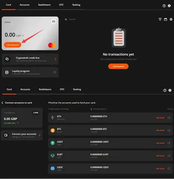The width and height of the screenshot is (174, 179).
Task: Go back using arrow beside Connect accounts
Action: tap(2, 103)
